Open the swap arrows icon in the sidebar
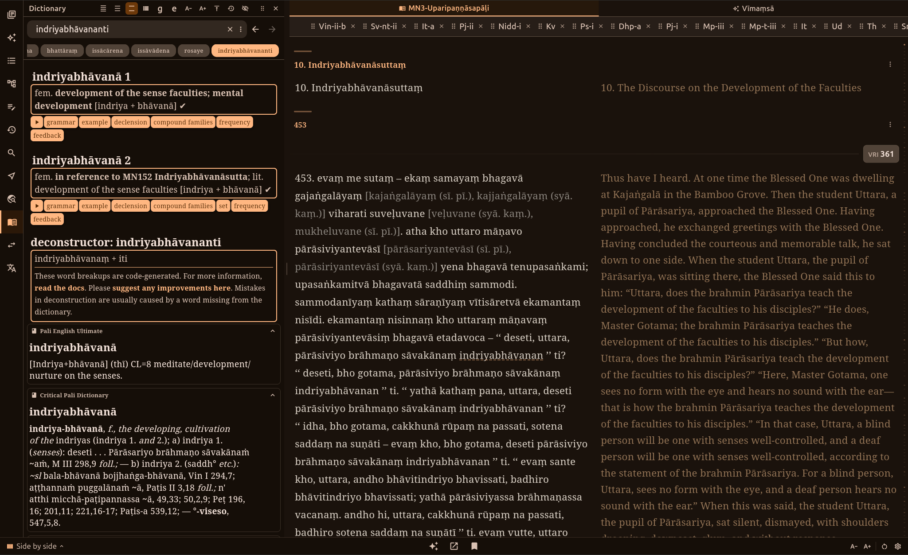The height and width of the screenshot is (555, 908). (x=12, y=245)
